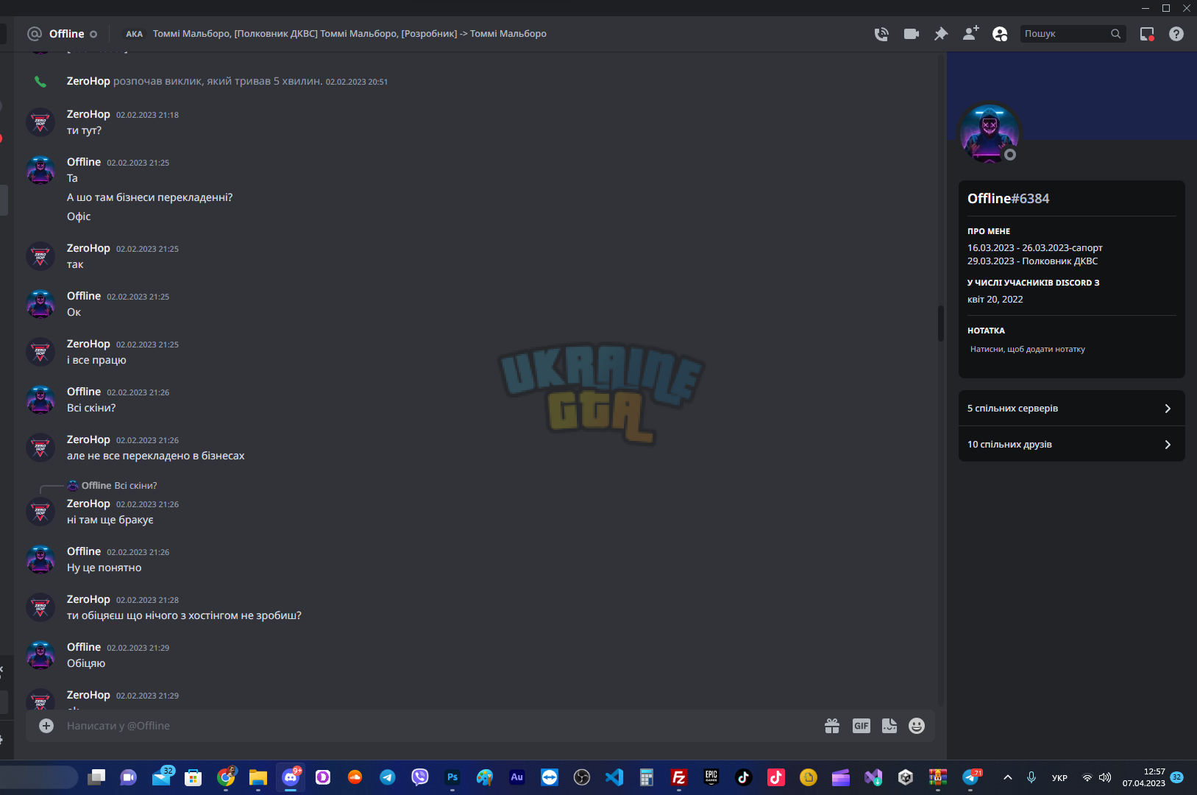Start a video call
The width and height of the screenshot is (1197, 795).
coord(912,34)
